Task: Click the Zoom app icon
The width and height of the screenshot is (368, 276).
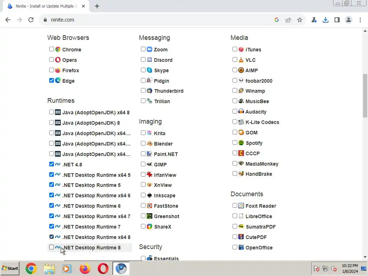Action: click(x=149, y=49)
